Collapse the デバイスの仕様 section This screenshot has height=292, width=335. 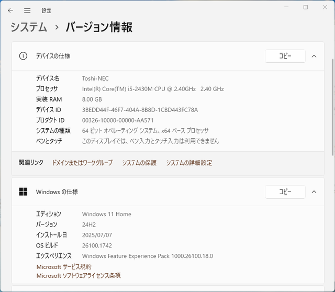point(314,56)
